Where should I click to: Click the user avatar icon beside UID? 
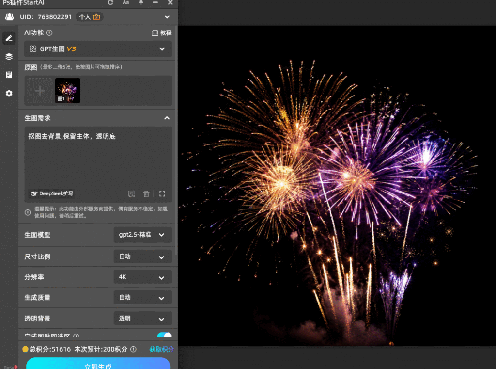(x=10, y=17)
